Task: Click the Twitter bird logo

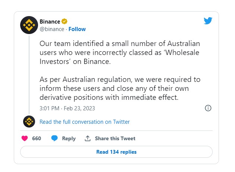Action: tap(208, 21)
